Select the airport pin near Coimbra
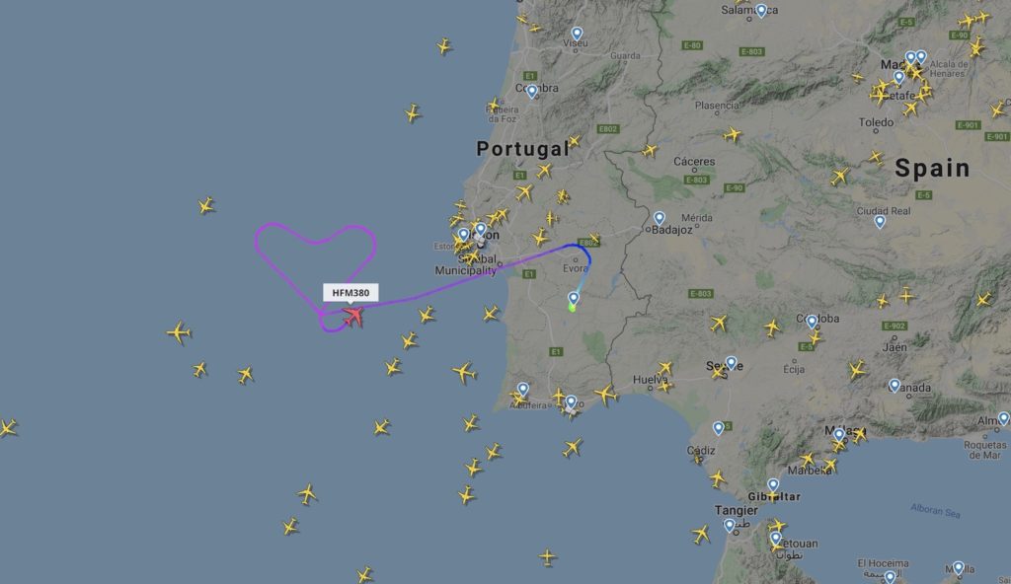The image size is (1011, 584). coord(532,92)
